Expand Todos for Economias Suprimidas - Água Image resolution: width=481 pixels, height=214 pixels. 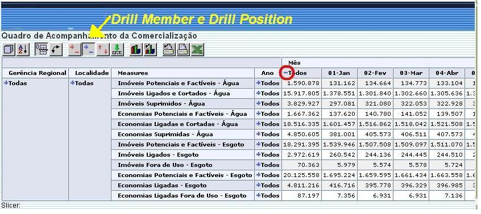[259, 134]
